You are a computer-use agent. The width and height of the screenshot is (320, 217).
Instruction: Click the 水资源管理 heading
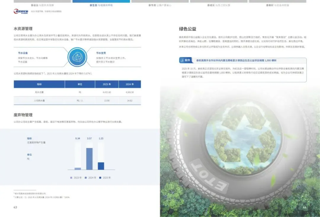coord(23,28)
